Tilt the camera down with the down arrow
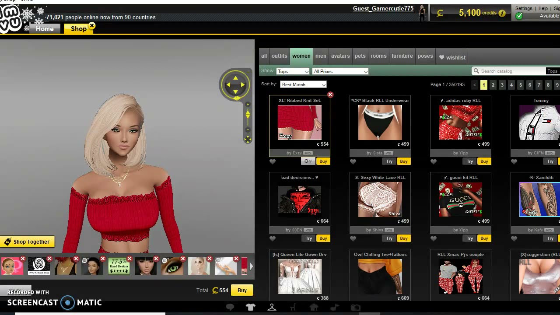560x315 pixels. pyautogui.click(x=235, y=92)
